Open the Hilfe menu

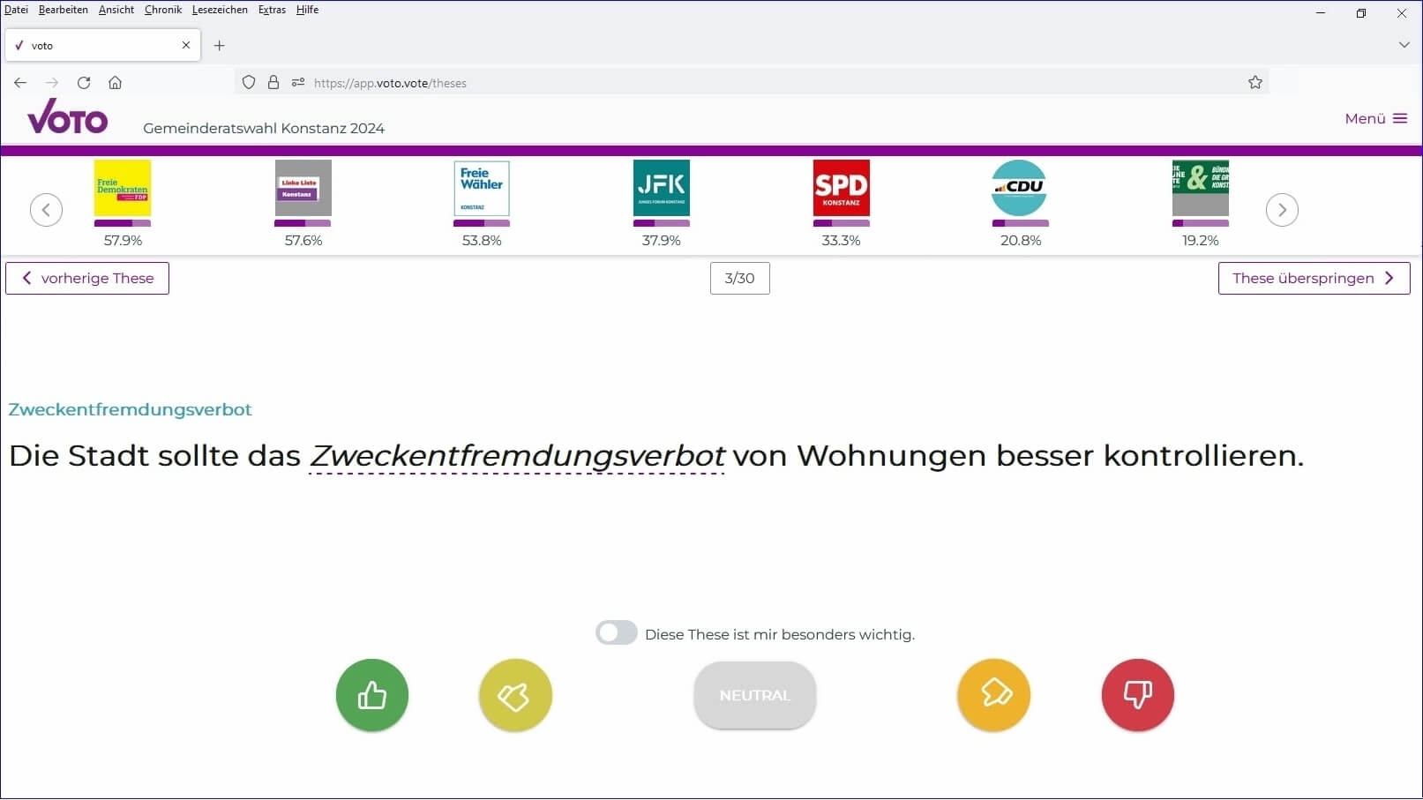pyautogui.click(x=307, y=10)
